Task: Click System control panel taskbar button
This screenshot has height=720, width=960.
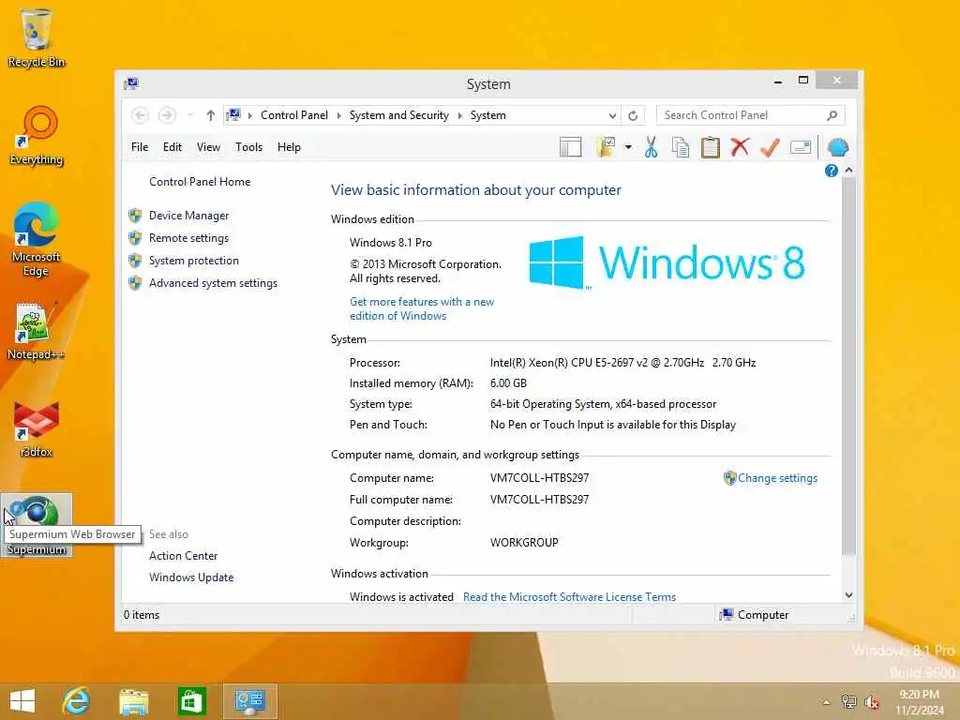Action: click(249, 701)
